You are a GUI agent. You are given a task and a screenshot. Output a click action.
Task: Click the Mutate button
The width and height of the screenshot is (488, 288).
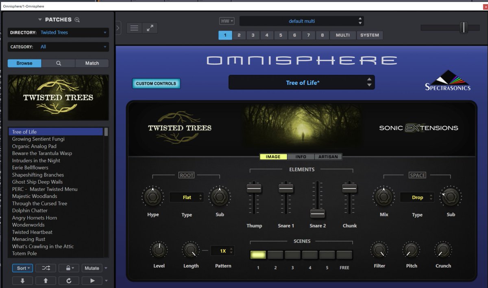tap(92, 268)
